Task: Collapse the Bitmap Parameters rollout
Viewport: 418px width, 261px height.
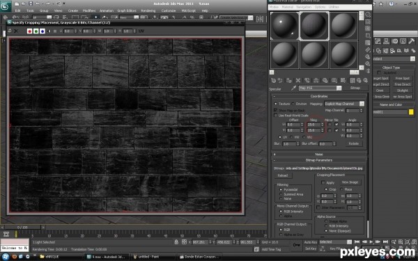Action: pos(319,160)
